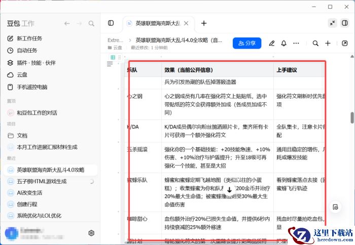
Task: Click plus icon in document toolbar
Action: coord(328,43)
